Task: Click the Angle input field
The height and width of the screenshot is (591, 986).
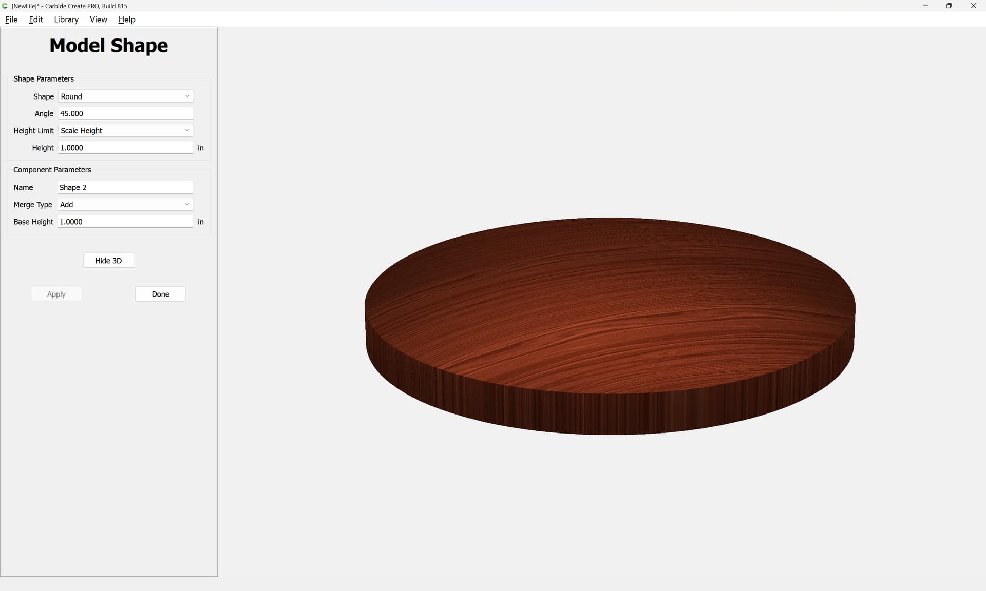Action: (125, 113)
